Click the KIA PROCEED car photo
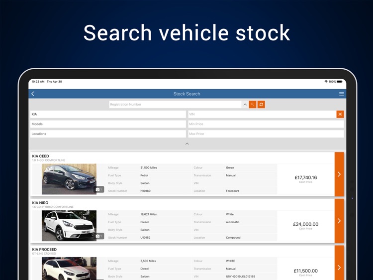The image size is (373, 280). pyautogui.click(x=69, y=269)
